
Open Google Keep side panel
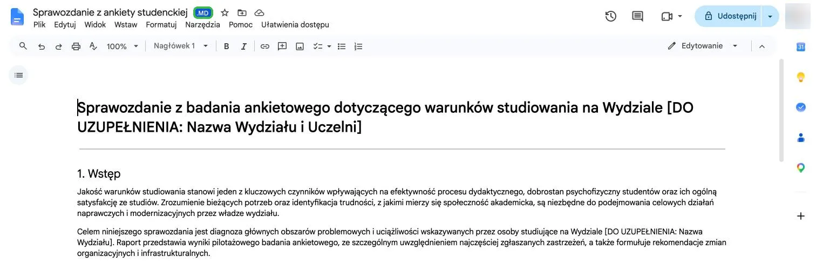tap(801, 77)
